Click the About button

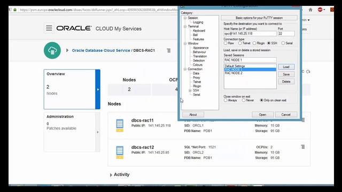pyautogui.click(x=193, y=115)
